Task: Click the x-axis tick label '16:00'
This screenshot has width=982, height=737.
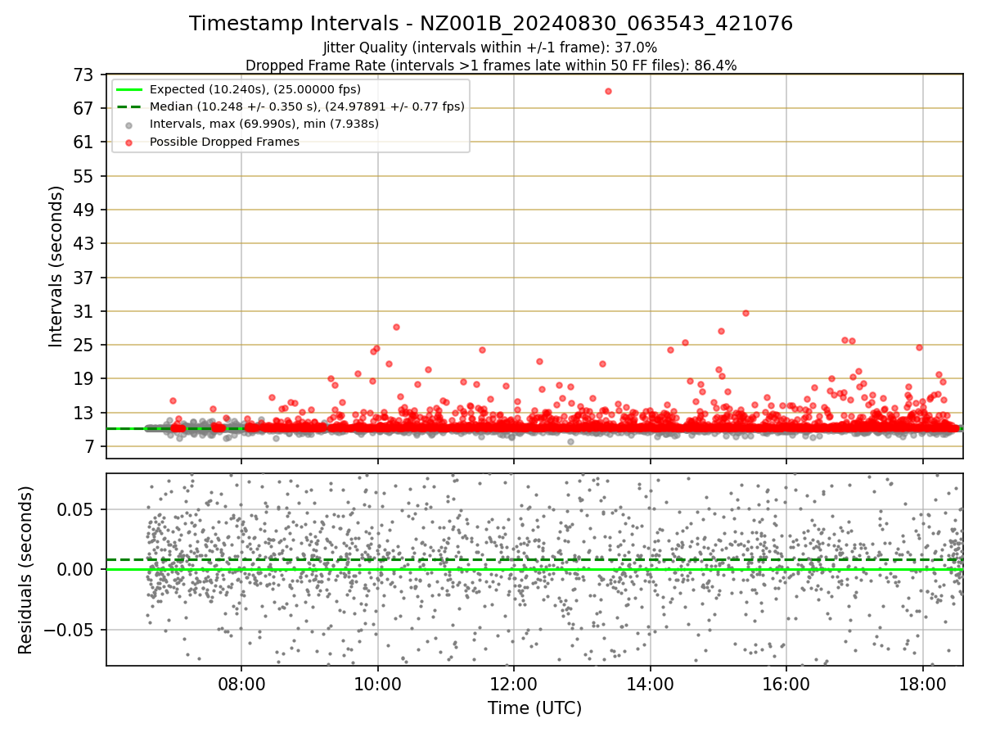Action: point(786,684)
